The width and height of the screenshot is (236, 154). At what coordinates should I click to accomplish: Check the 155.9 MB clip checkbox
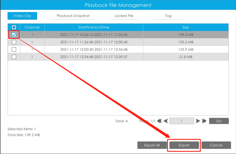(x=14, y=49)
